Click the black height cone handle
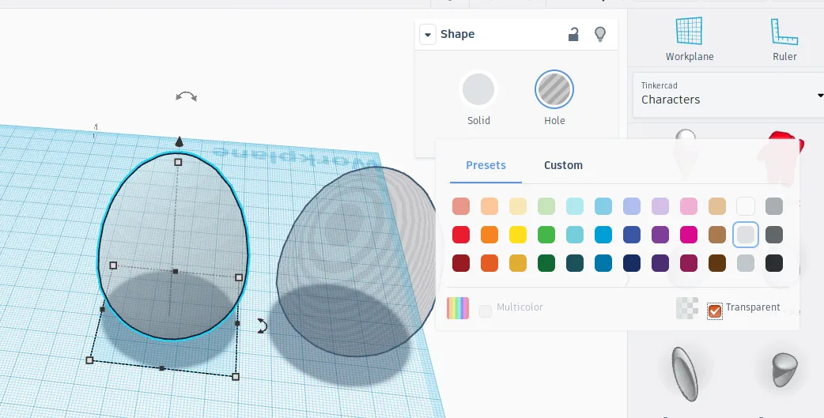This screenshot has height=418, width=824. coord(179,141)
